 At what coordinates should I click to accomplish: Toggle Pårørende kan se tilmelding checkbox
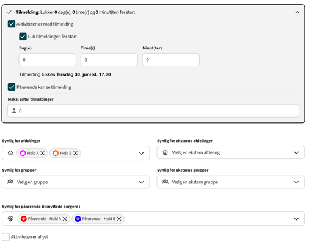(12, 87)
